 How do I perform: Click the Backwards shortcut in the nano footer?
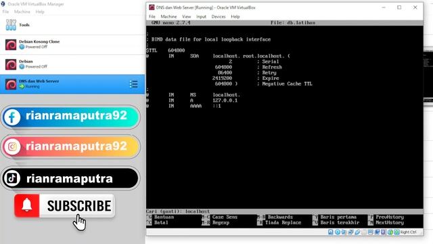click(x=275, y=217)
